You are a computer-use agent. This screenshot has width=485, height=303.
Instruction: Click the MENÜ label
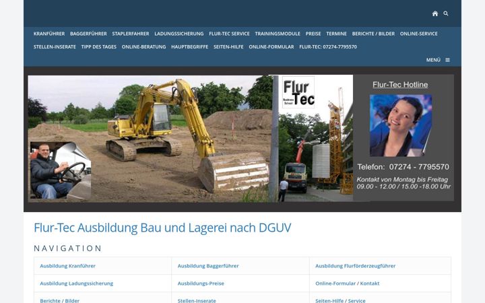click(433, 60)
